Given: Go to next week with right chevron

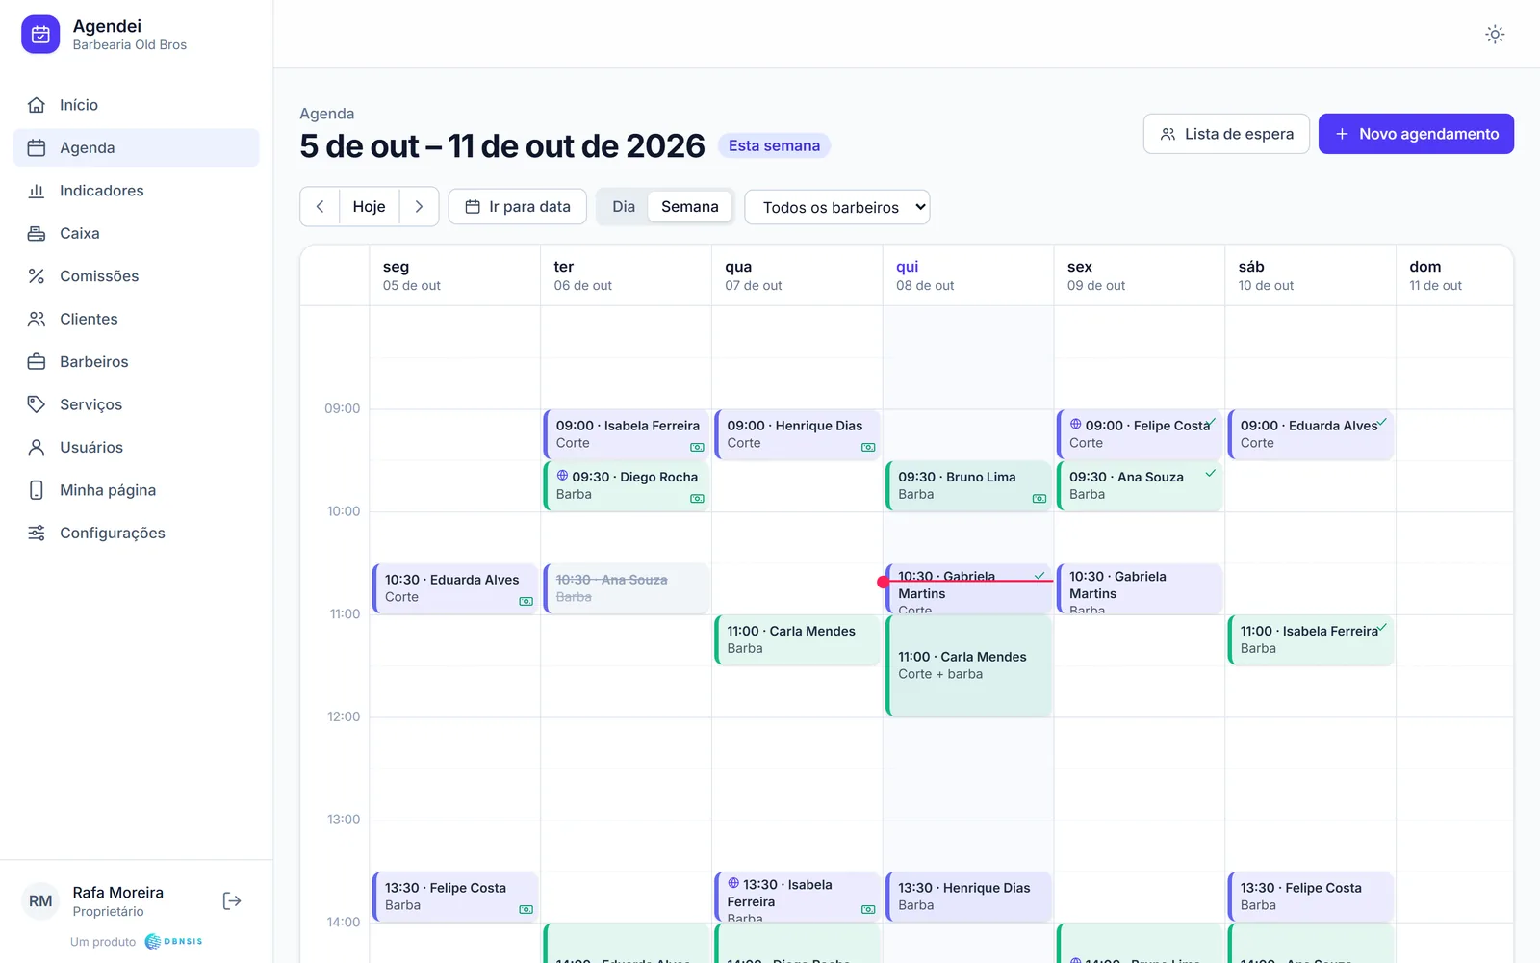Looking at the screenshot, I should (419, 207).
